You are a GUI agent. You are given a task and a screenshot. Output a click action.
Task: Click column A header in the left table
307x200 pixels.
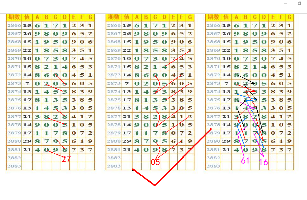37,17
